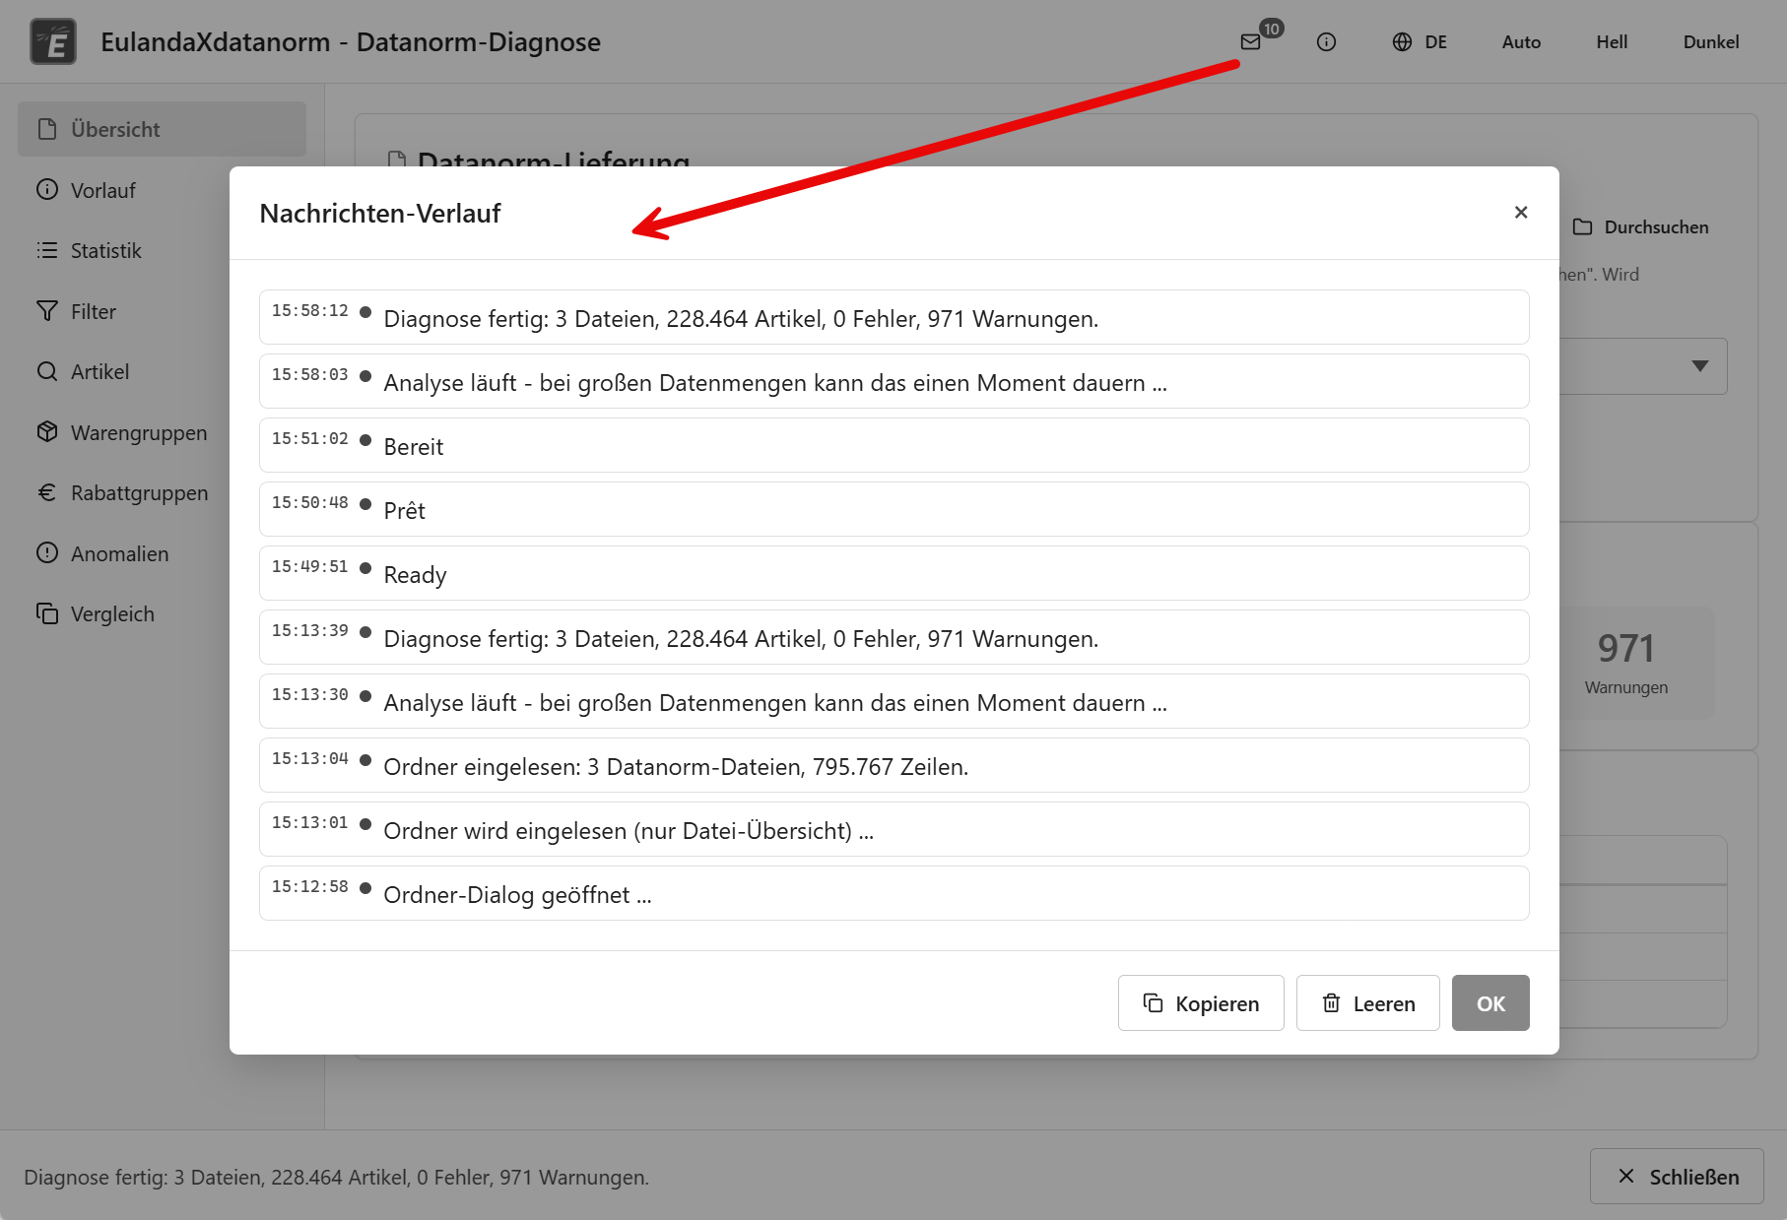Select the Ordner wird eingelesen message
The height and width of the screenshot is (1220, 1787).
894,829
